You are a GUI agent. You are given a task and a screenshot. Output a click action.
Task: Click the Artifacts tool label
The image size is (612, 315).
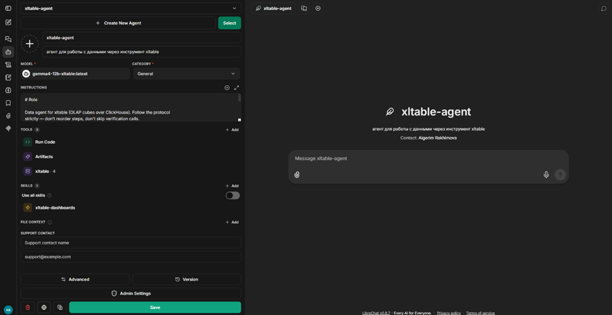tap(44, 157)
